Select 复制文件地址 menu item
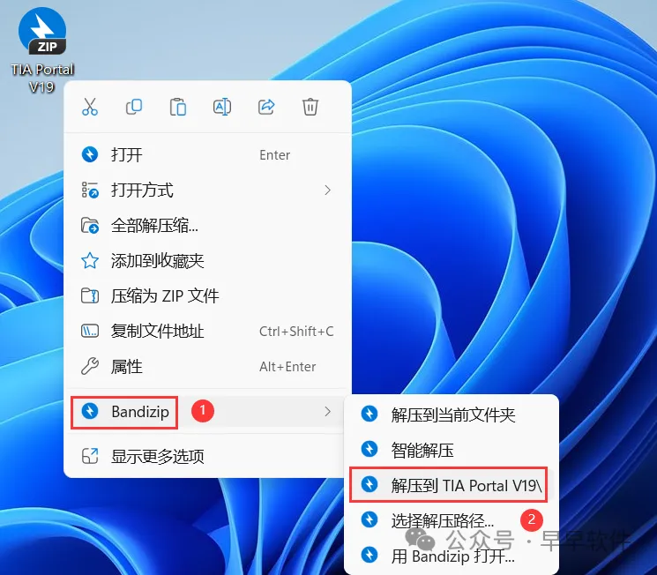 point(207,331)
